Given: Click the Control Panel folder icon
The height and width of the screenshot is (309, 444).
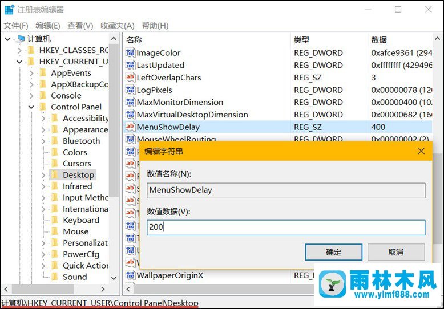Looking at the screenshot, I should (43, 107).
